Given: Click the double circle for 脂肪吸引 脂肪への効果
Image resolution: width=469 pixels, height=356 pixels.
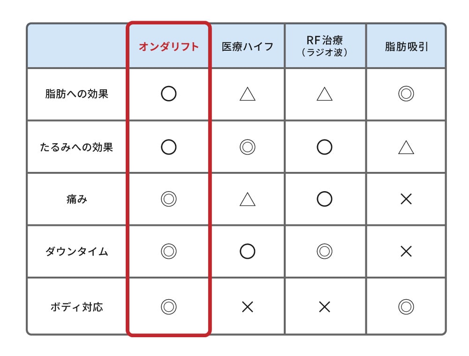Looking at the screenshot, I should point(406,94).
